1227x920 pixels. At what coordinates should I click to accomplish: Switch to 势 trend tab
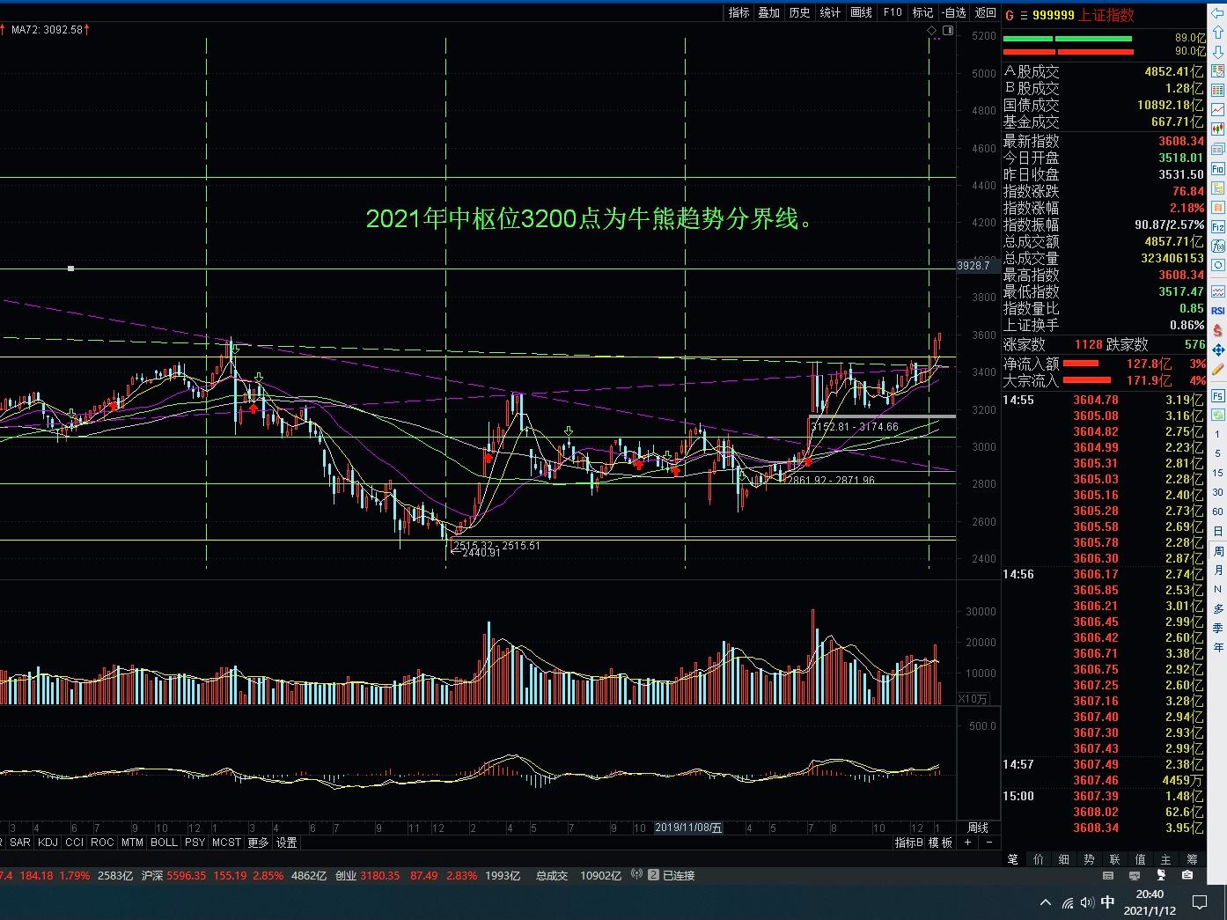point(1090,859)
